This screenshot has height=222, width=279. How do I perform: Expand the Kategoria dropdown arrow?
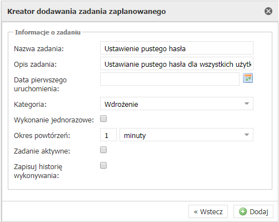click(247, 103)
